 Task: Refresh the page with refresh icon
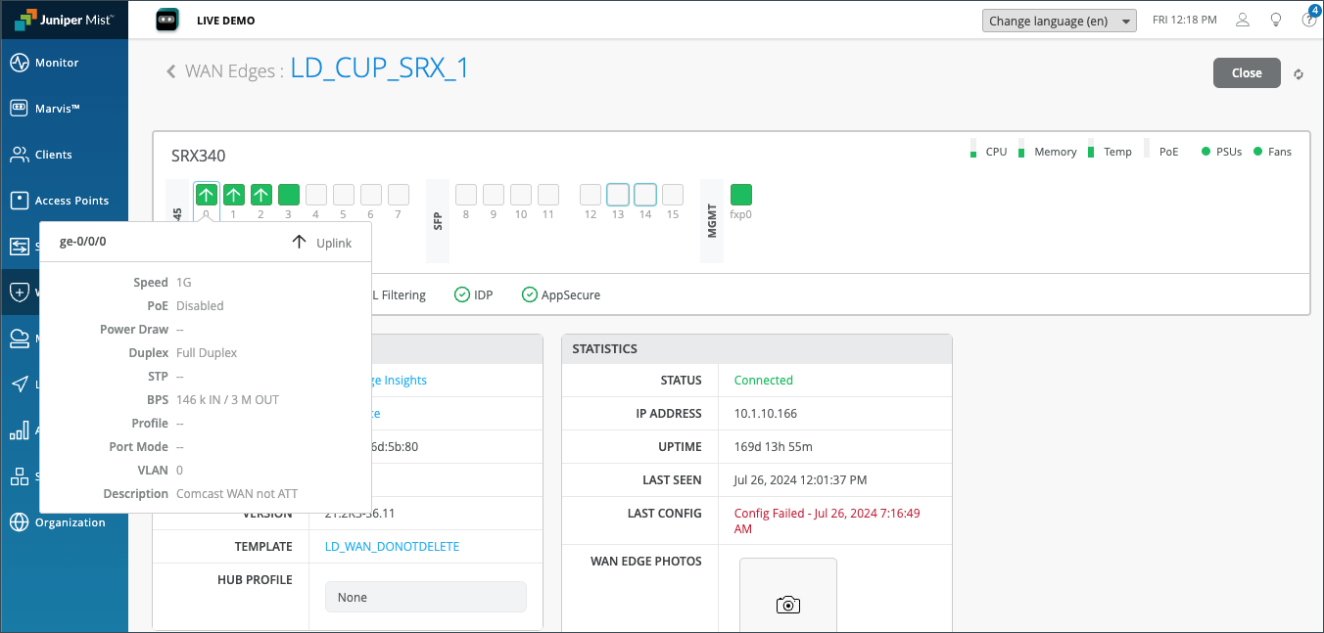pos(1299,74)
